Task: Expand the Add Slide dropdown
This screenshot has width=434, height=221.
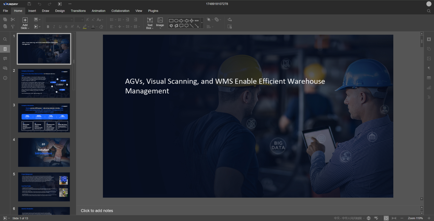Action: pos(25,28)
